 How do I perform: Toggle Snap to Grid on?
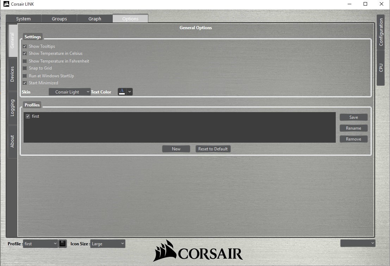tap(24, 68)
